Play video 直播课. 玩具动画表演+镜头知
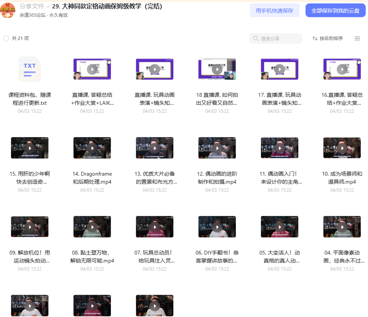This screenshot has height=317, width=368. tap(155, 69)
